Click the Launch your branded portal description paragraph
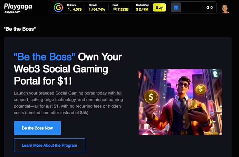This screenshot has height=157, width=239. pyautogui.click(x=68, y=103)
